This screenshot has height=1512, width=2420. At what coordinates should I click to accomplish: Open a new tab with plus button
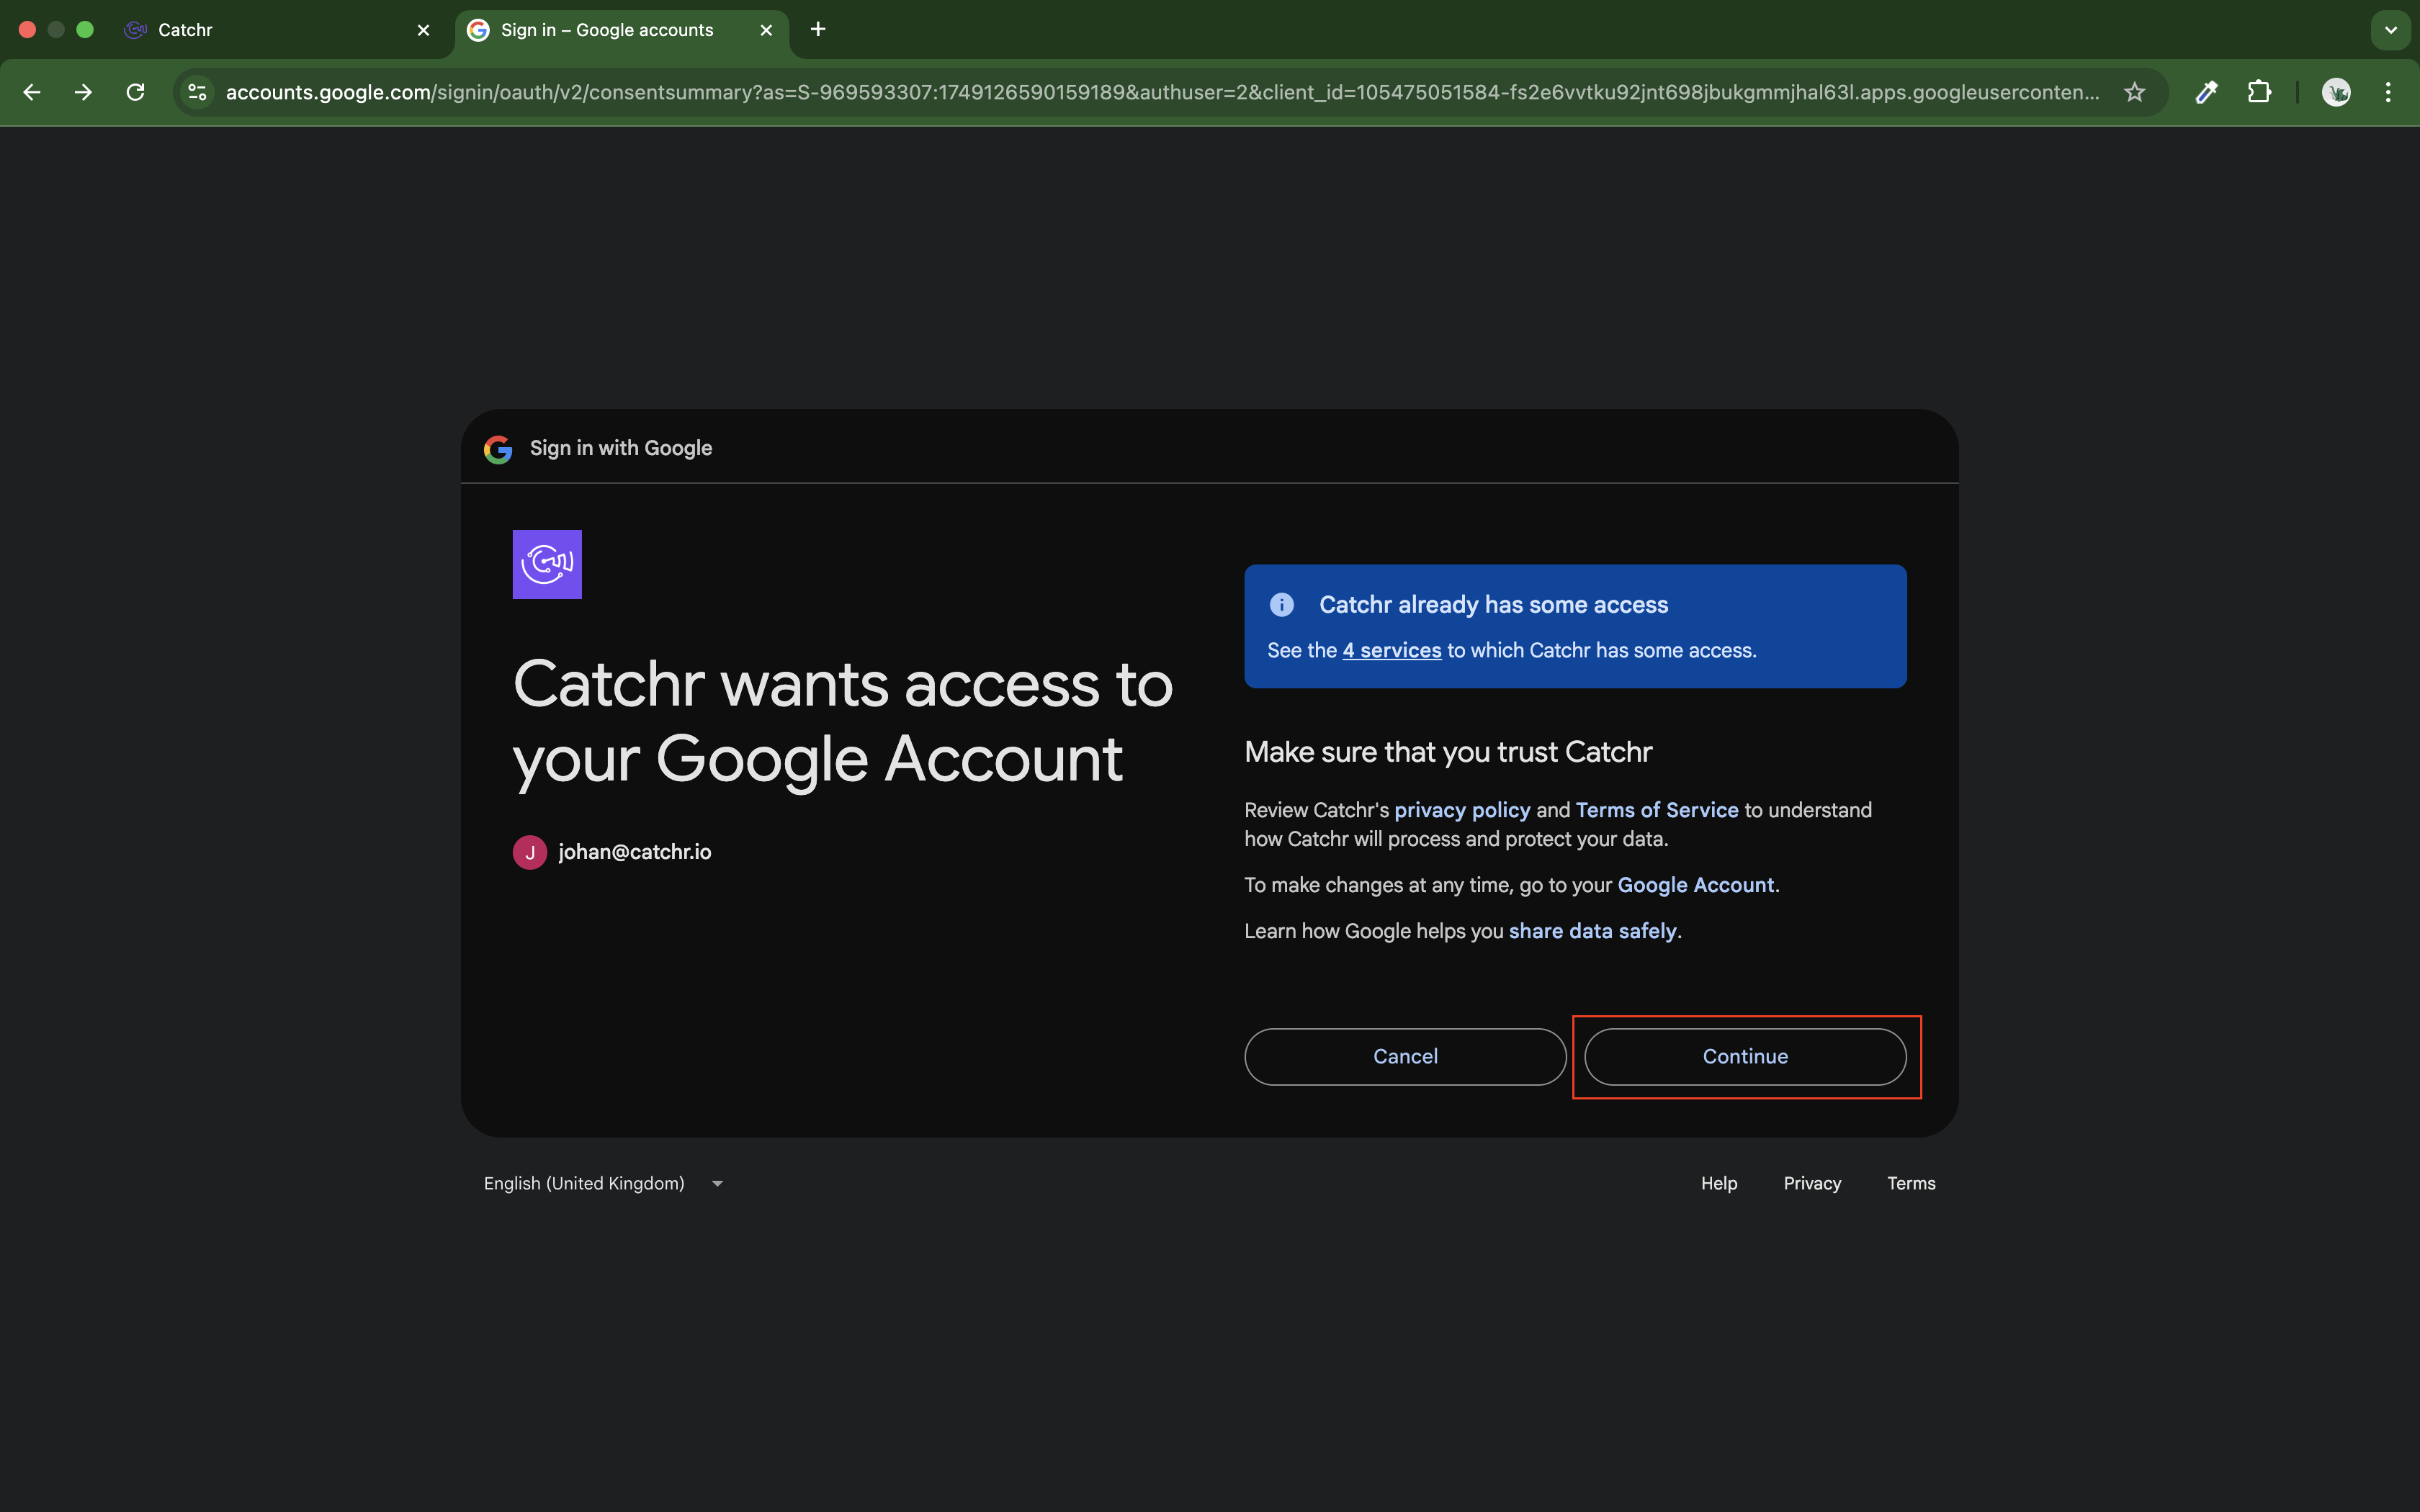coord(818,29)
